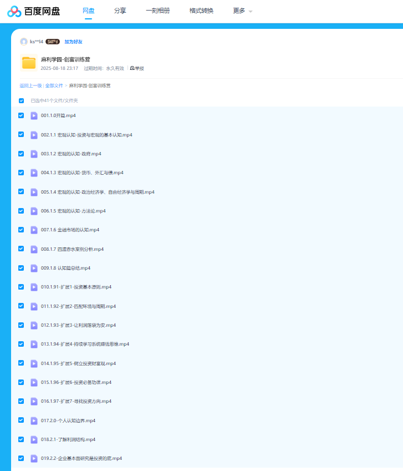Image resolution: width=403 pixels, height=471 pixels.
Task: Click the 加为好友 link
Action: click(x=73, y=42)
